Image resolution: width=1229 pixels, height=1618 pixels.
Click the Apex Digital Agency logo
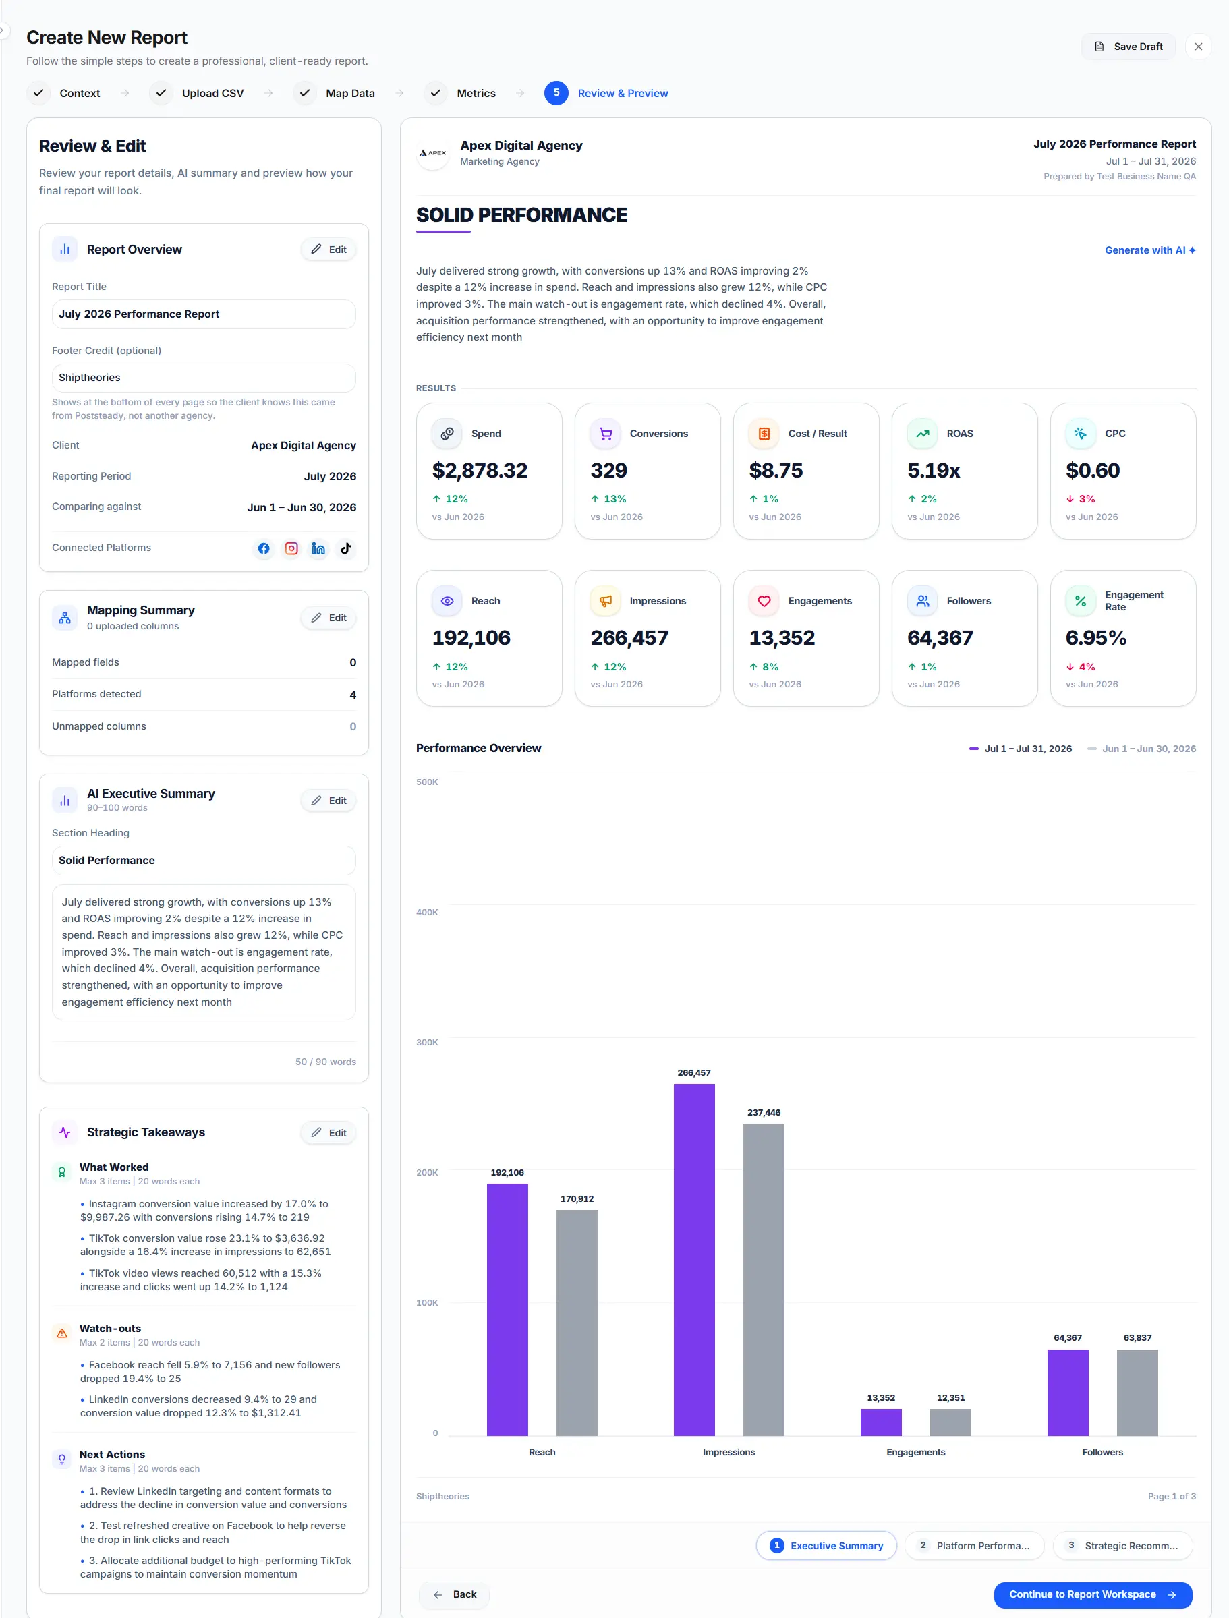tap(432, 154)
